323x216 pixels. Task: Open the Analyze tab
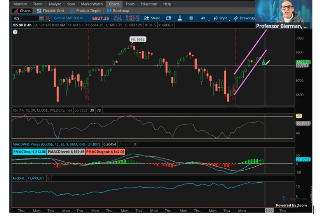point(55,4)
